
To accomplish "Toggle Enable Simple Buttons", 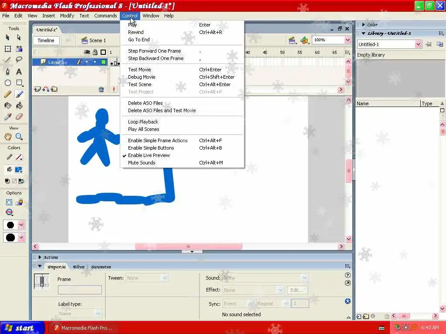I will point(151,148).
